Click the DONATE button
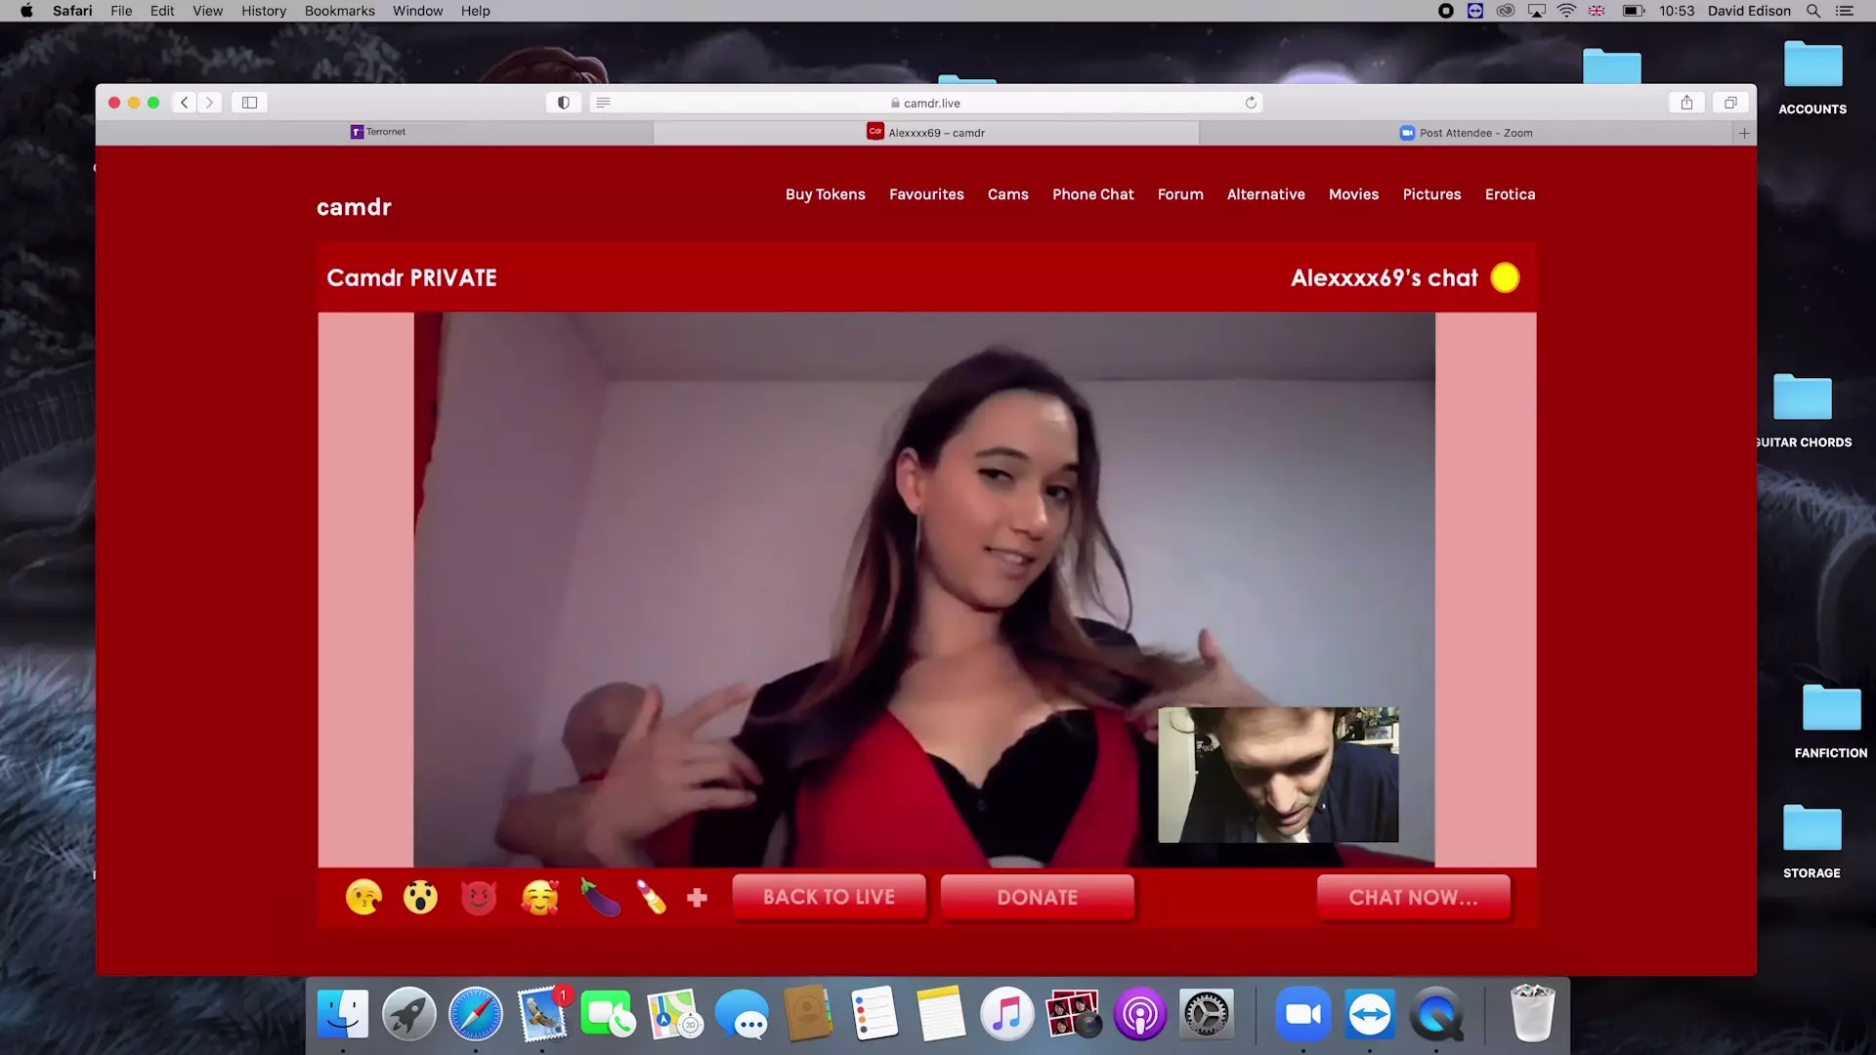This screenshot has height=1055, width=1876. click(1038, 897)
